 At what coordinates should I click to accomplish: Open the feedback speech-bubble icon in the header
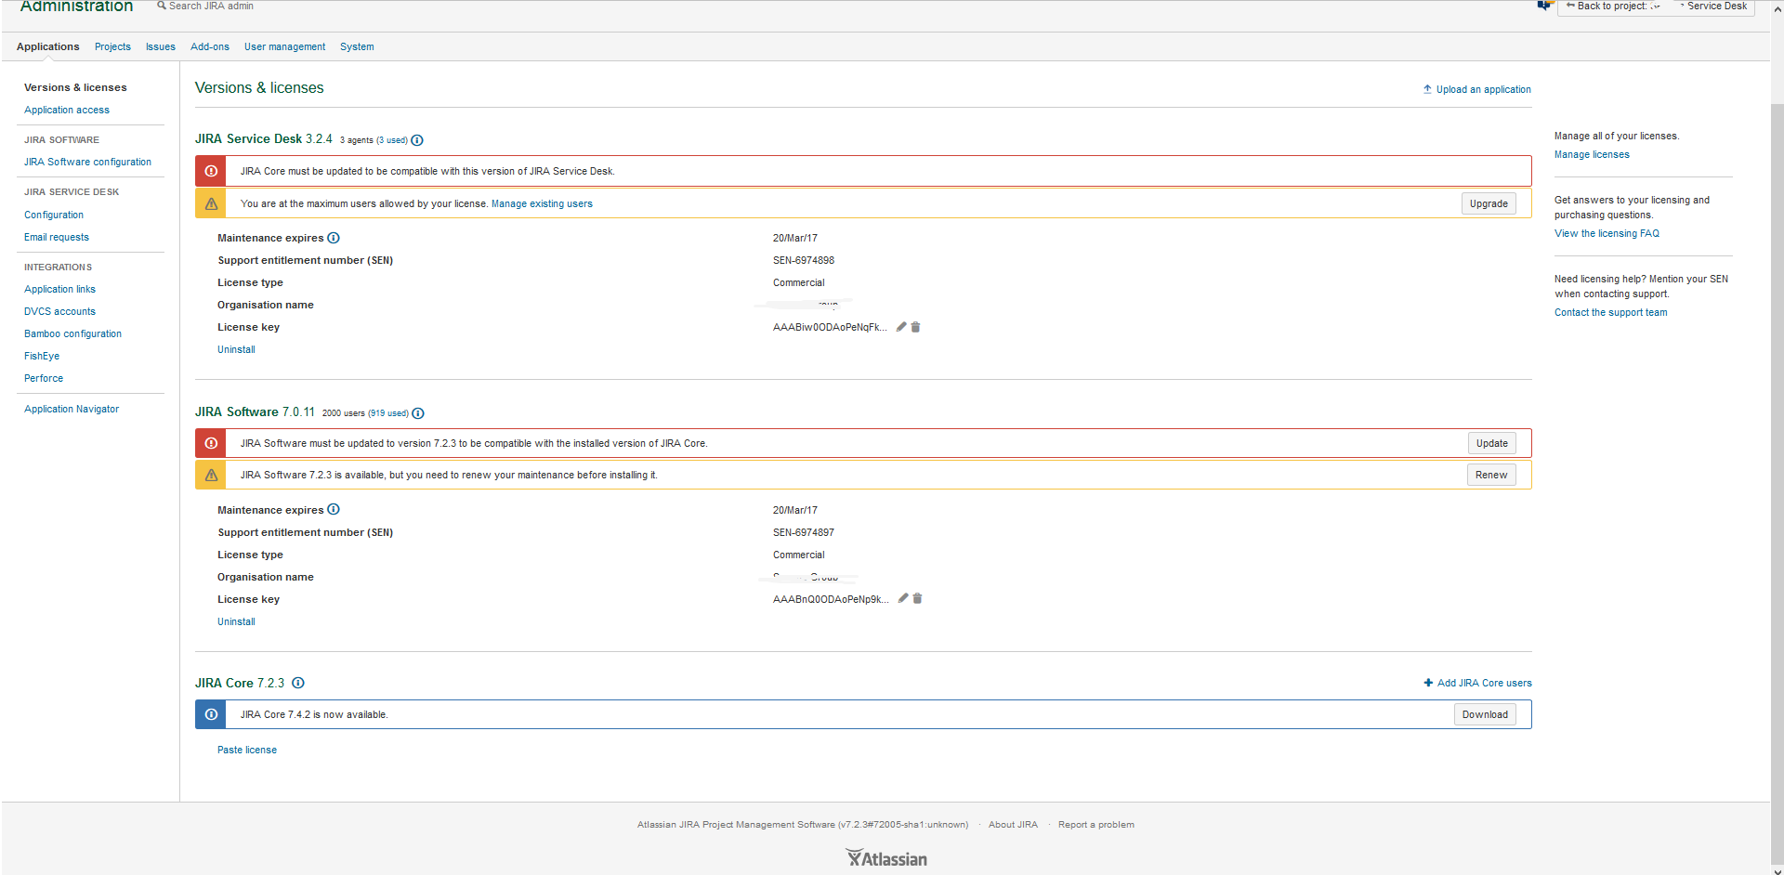(x=1545, y=6)
